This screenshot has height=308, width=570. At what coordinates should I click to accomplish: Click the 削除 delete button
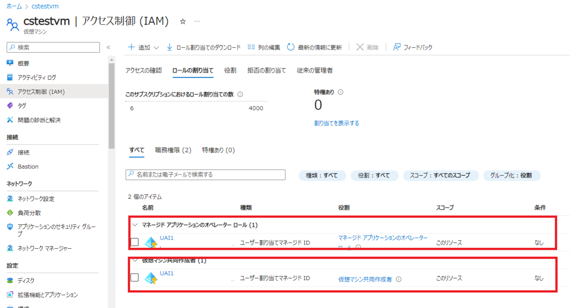(x=367, y=47)
